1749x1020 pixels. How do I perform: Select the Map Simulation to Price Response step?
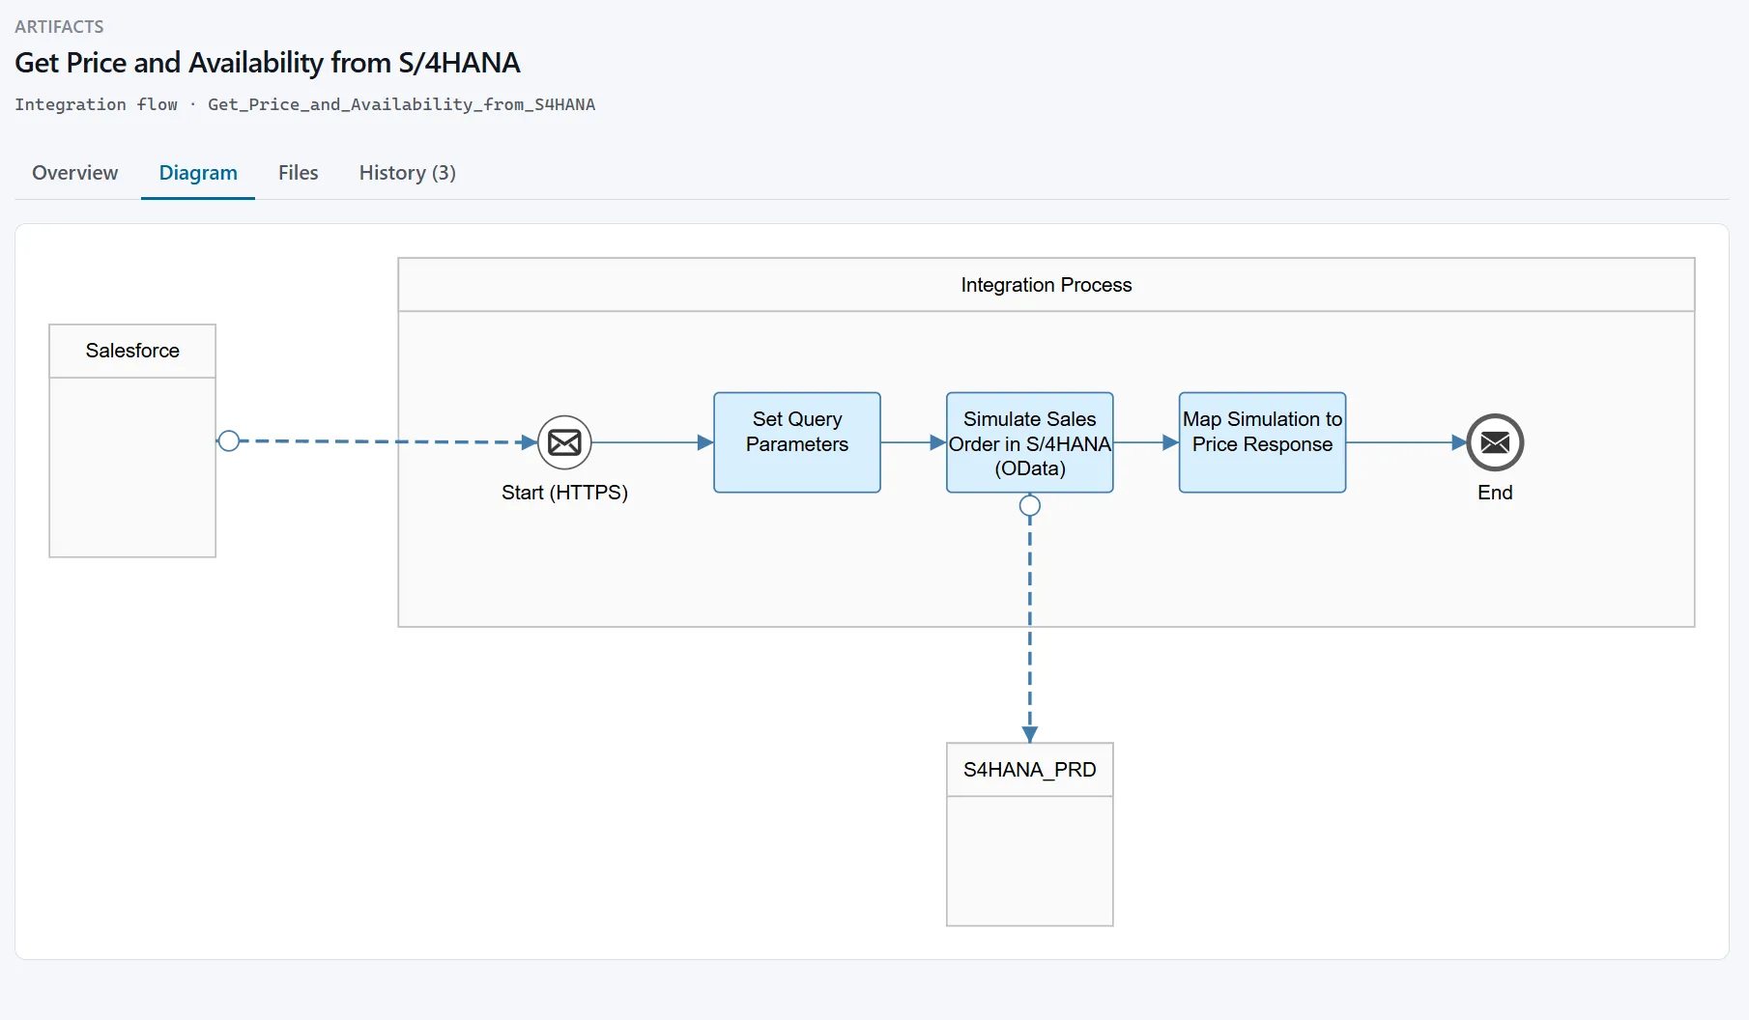(x=1262, y=442)
